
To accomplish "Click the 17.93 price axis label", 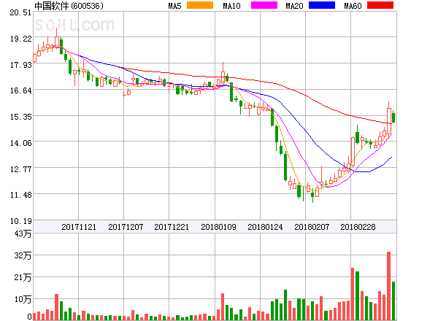I will pos(20,65).
